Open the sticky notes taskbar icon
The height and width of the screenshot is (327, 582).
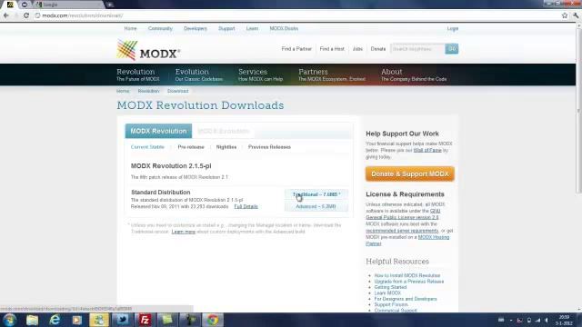(x=167, y=320)
